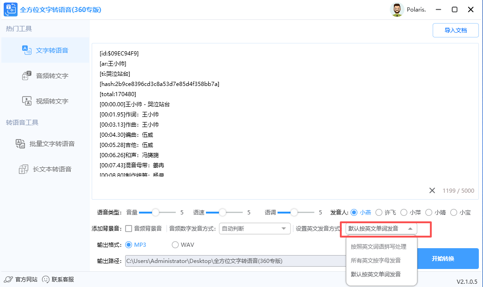
Task: Click the Polaris user avatar
Action: tap(397, 9)
